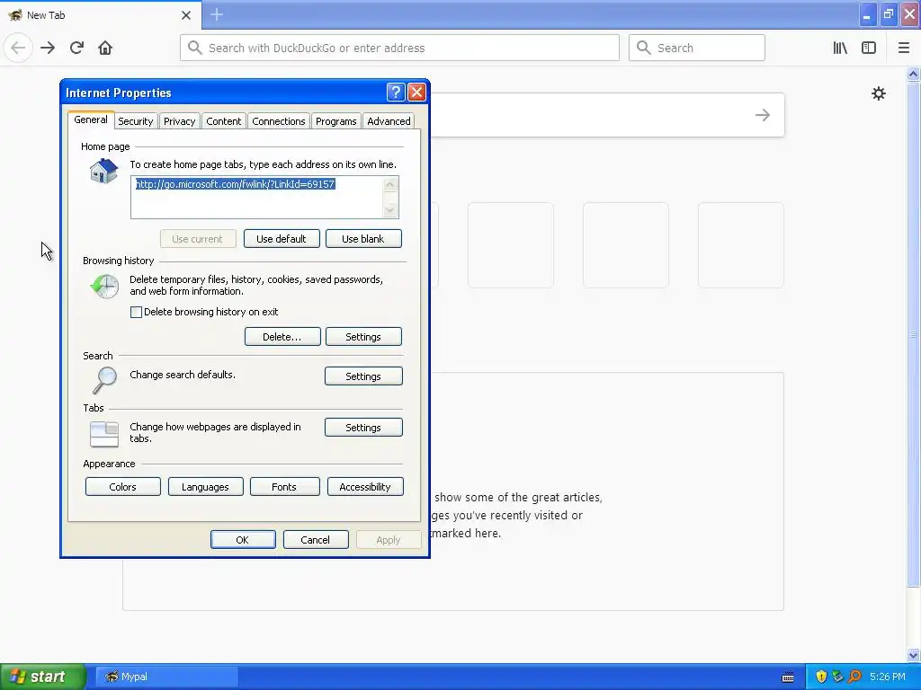The width and height of the screenshot is (921, 690).
Task: Open Browsing history Settings
Action: 363,337
